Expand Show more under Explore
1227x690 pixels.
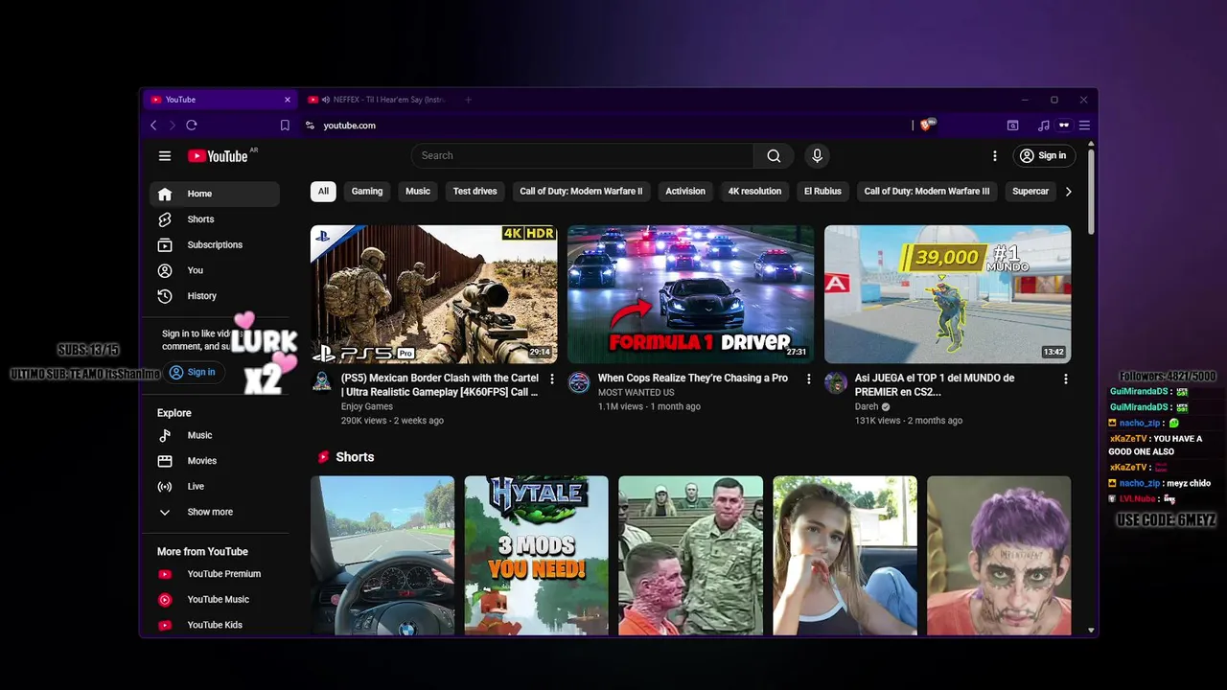point(215,512)
